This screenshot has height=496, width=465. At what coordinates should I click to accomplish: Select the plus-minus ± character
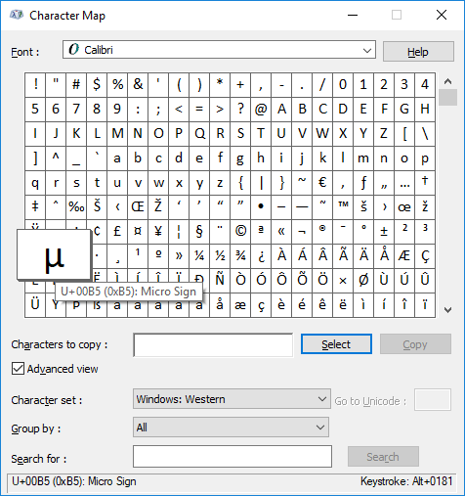[x=384, y=231]
